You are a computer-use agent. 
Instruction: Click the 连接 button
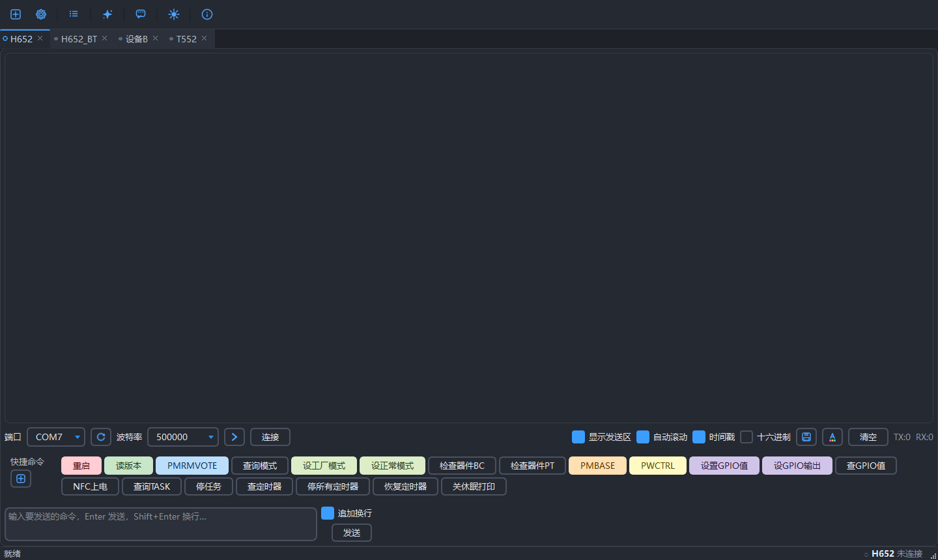270,437
